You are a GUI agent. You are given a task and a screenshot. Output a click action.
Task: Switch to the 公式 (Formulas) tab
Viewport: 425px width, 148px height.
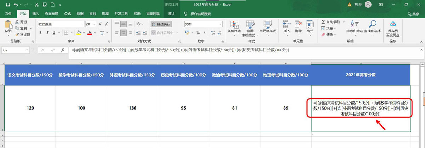pos(68,13)
